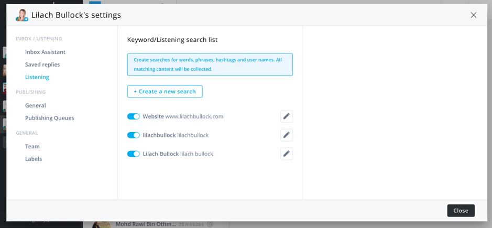Open Team settings
Image resolution: width=492 pixels, height=228 pixels.
point(32,146)
